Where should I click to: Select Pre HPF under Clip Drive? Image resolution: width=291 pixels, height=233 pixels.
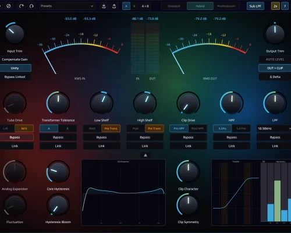point(179,129)
